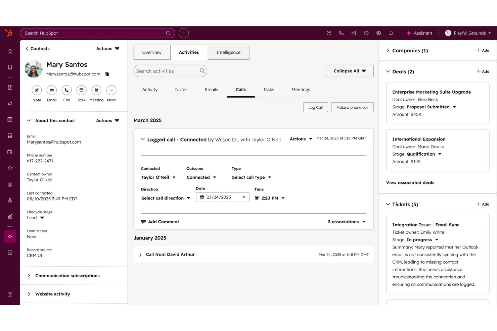This screenshot has width=497, height=331.
Task: Click the Log Call button
Action: pos(315,107)
